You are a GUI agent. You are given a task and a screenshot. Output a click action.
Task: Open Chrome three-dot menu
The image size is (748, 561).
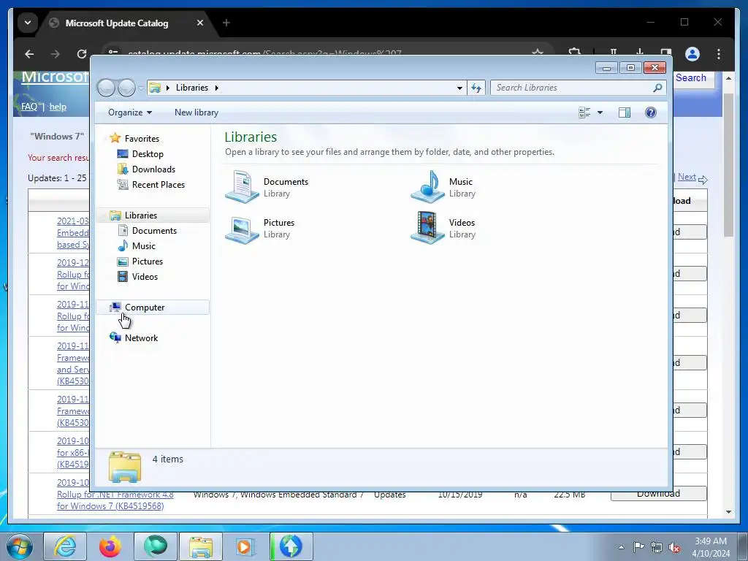pos(719,54)
